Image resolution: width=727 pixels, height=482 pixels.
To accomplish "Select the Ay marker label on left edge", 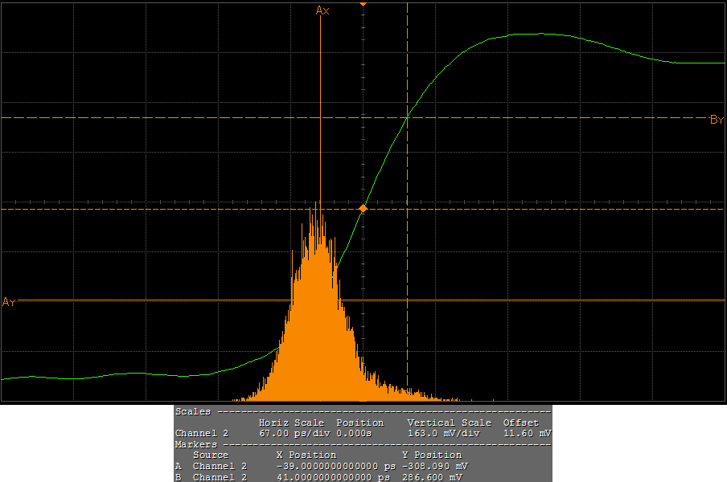I will (9, 302).
